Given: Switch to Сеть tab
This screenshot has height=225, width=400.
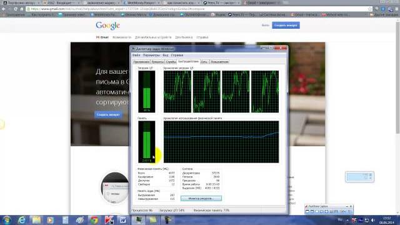Looking at the screenshot, I should [x=204, y=62].
